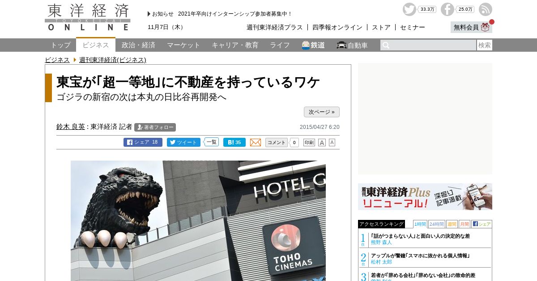
Task: Click the email envelope share icon
Action: pos(255,142)
